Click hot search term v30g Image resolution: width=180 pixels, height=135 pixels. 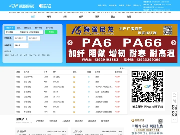(30, 55)
